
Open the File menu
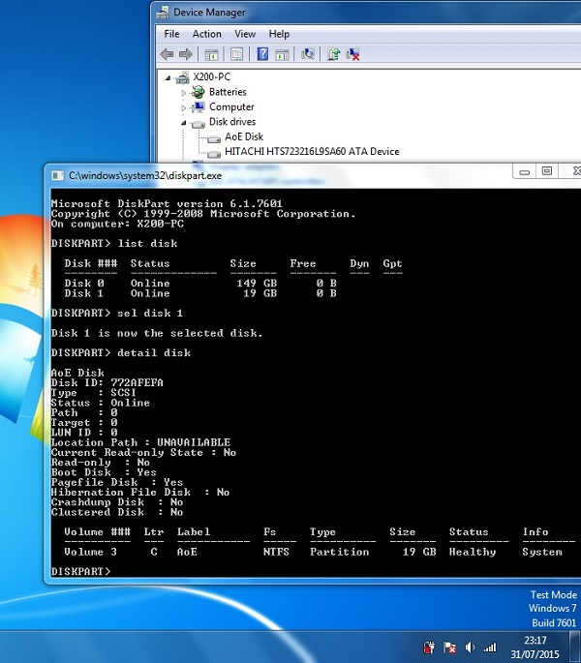[x=171, y=34]
